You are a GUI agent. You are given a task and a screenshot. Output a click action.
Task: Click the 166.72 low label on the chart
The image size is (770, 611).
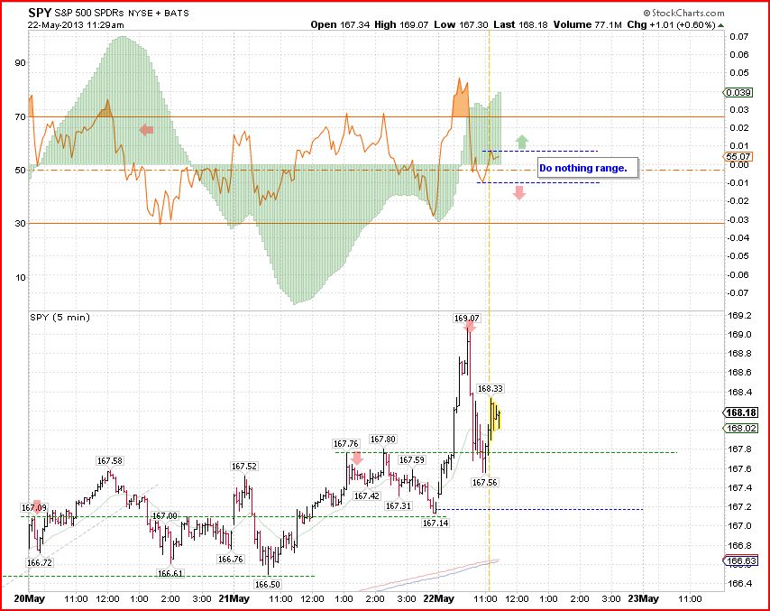40,562
